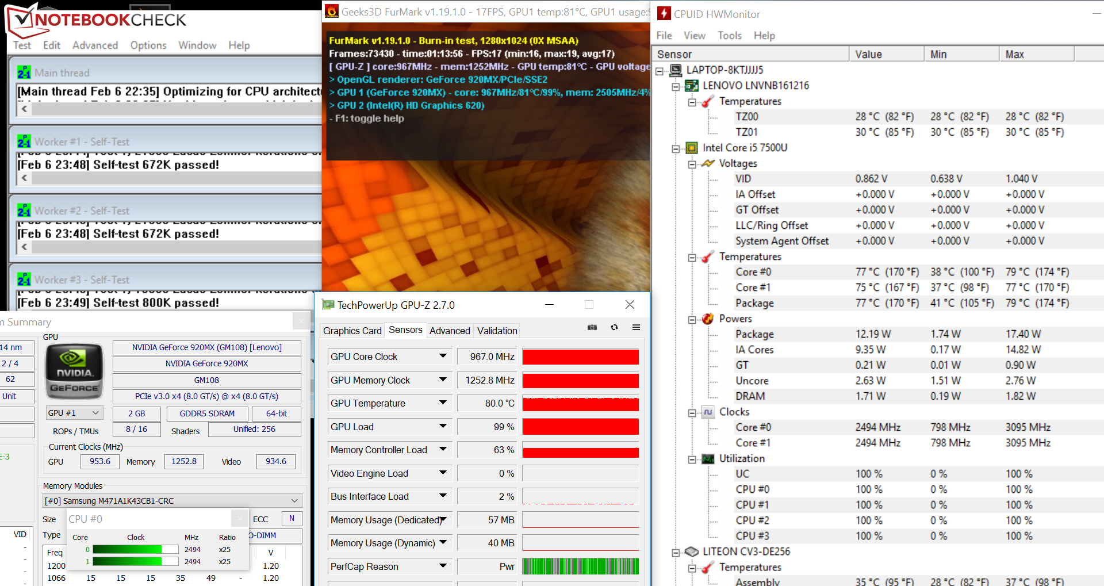Click the Max column header
This screenshot has width=1104, height=586.
(1036, 54)
